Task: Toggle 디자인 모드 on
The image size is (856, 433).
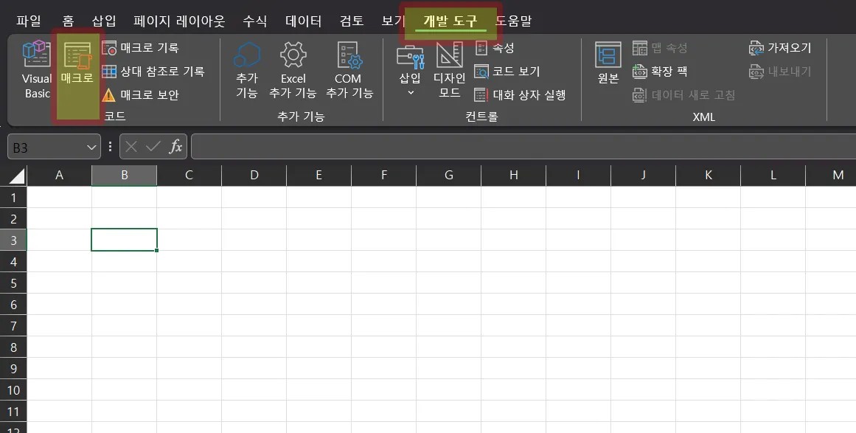Action: click(x=448, y=70)
